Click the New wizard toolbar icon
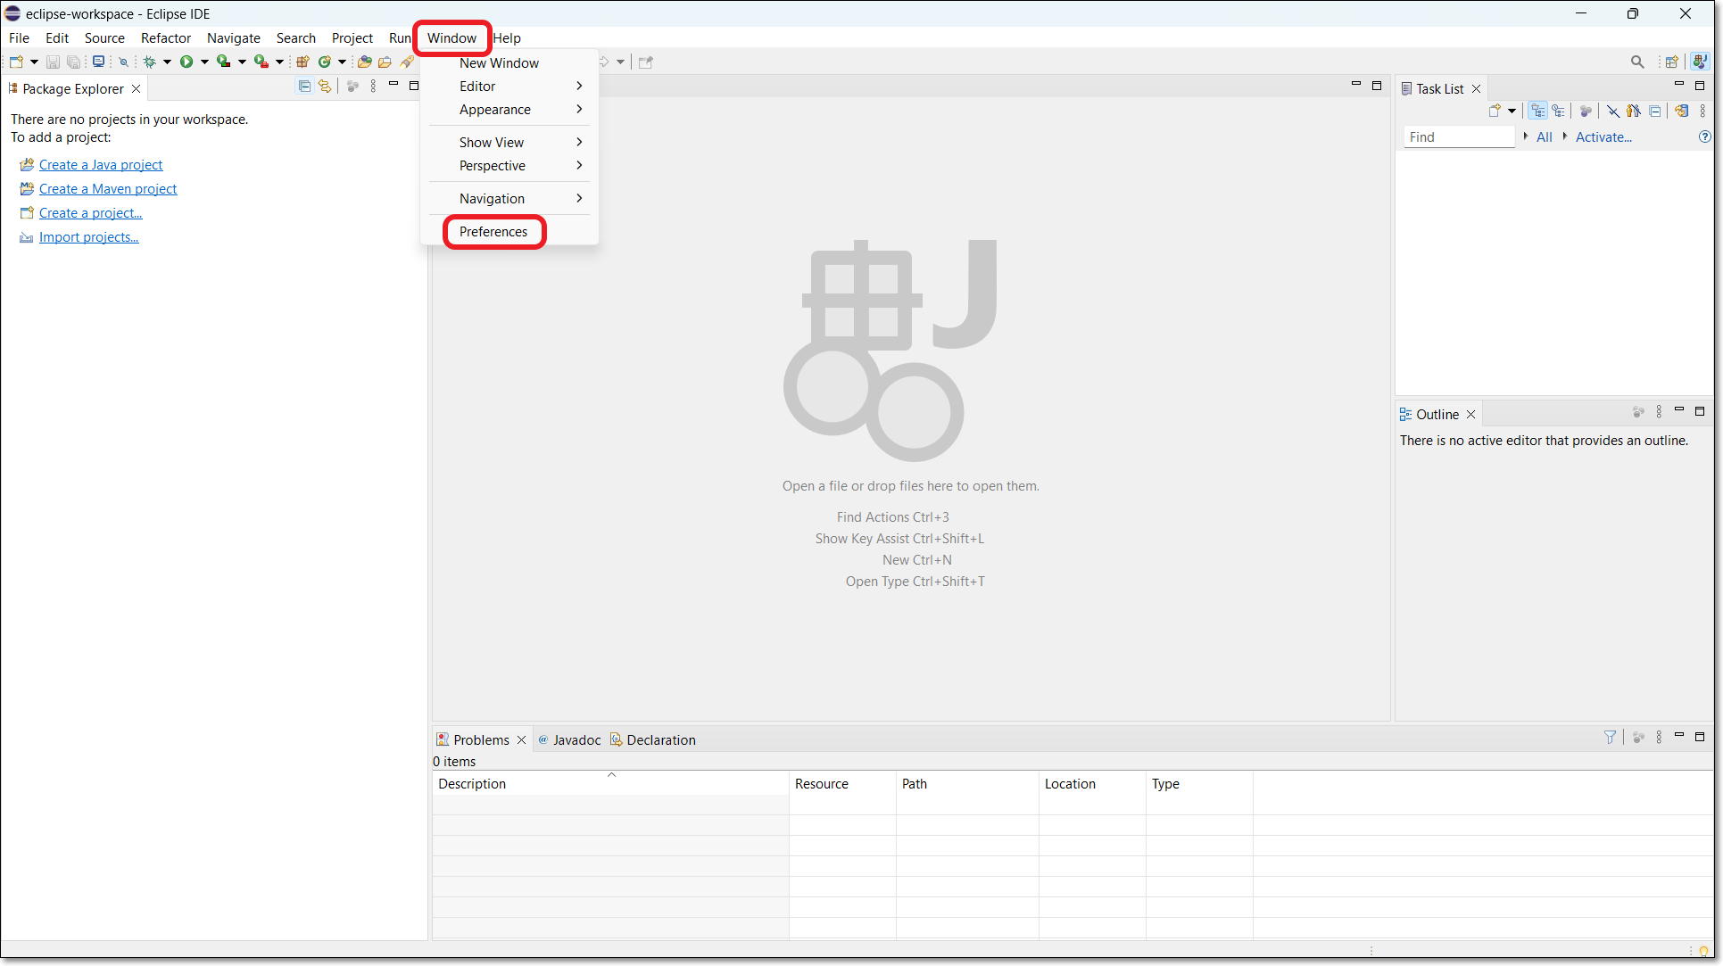The width and height of the screenshot is (1723, 966). click(16, 62)
